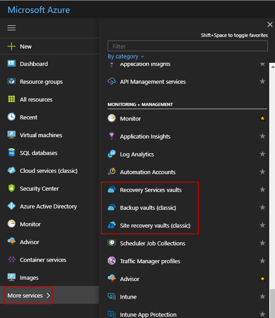
Task: Toggle favorite star for Intune
Action: (x=263, y=296)
